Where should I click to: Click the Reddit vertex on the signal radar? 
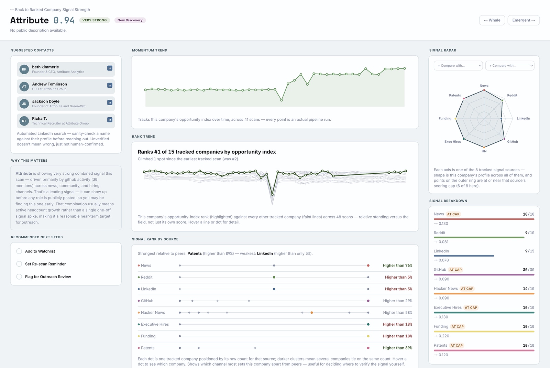(502, 100)
